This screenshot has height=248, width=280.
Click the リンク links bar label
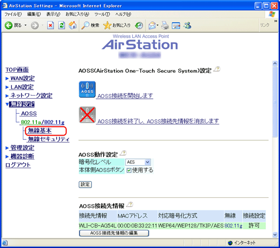pyautogui.click(x=265, y=25)
